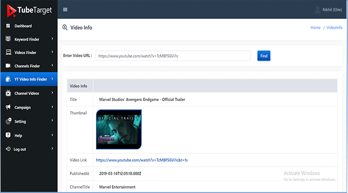Click the Video Link row label
The height and width of the screenshot is (193, 348).
coord(78,160)
